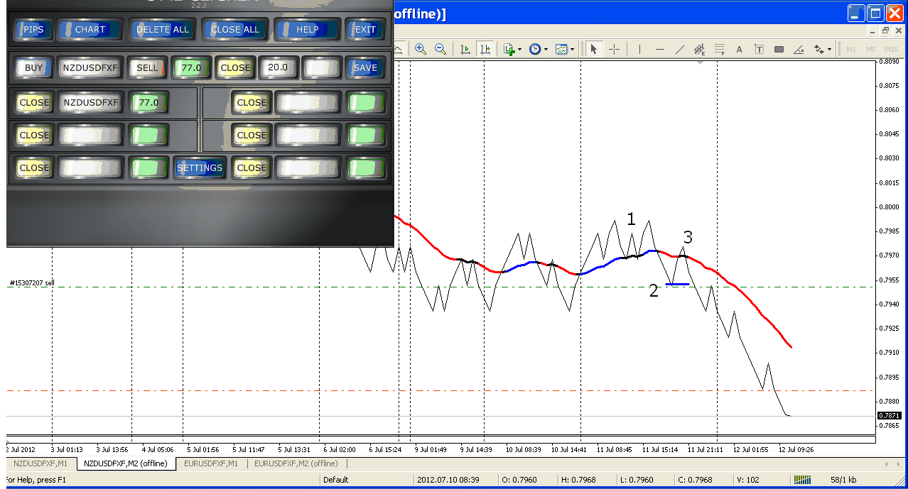The width and height of the screenshot is (908, 489).
Task: Open the indicators list dropdown
Action: tap(512, 49)
